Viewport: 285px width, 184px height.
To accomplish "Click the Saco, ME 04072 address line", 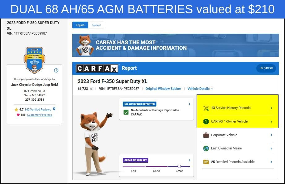I will (x=35, y=95).
